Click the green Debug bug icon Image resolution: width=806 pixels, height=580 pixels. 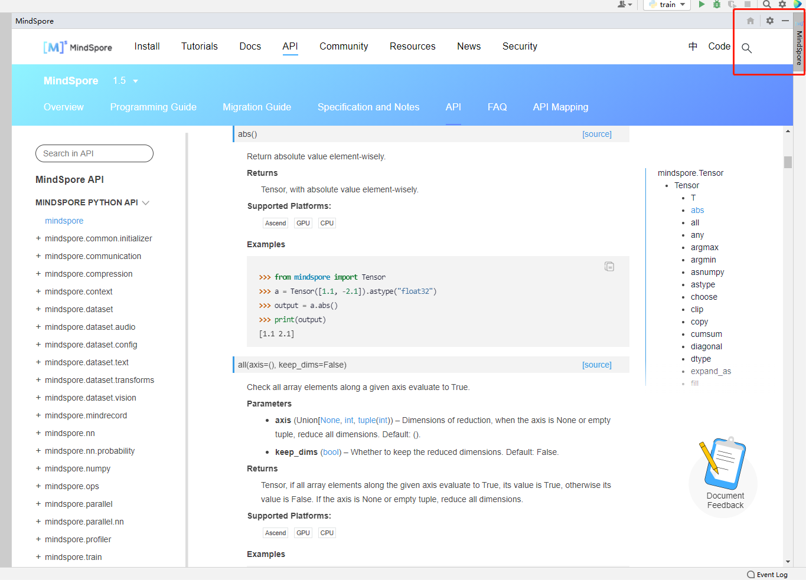click(717, 4)
